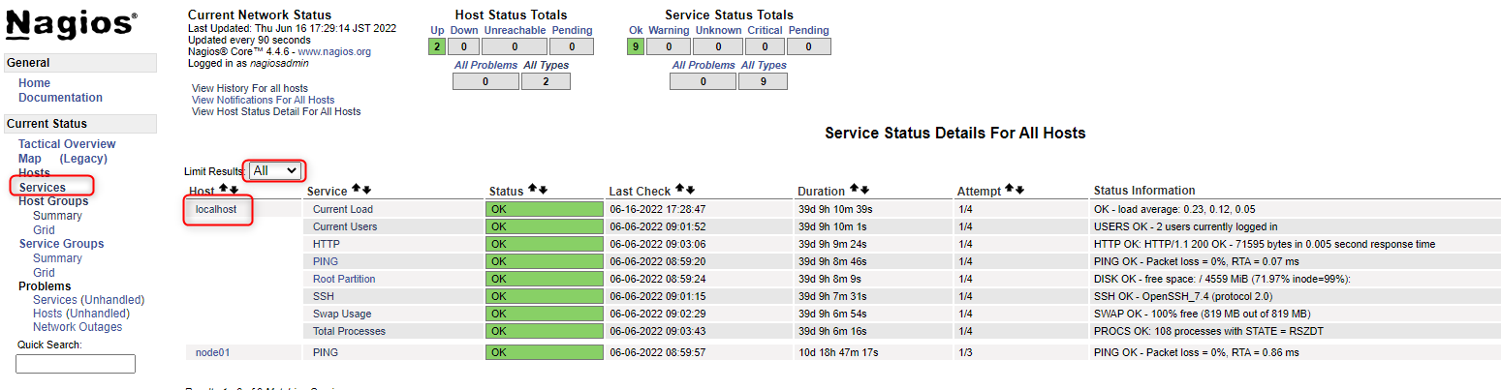Open the localhost host link
1501x390 pixels.
(x=216, y=209)
